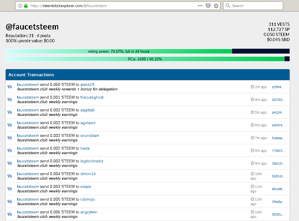Click the '100% upvote value: $0.00' text

tap(30, 41)
